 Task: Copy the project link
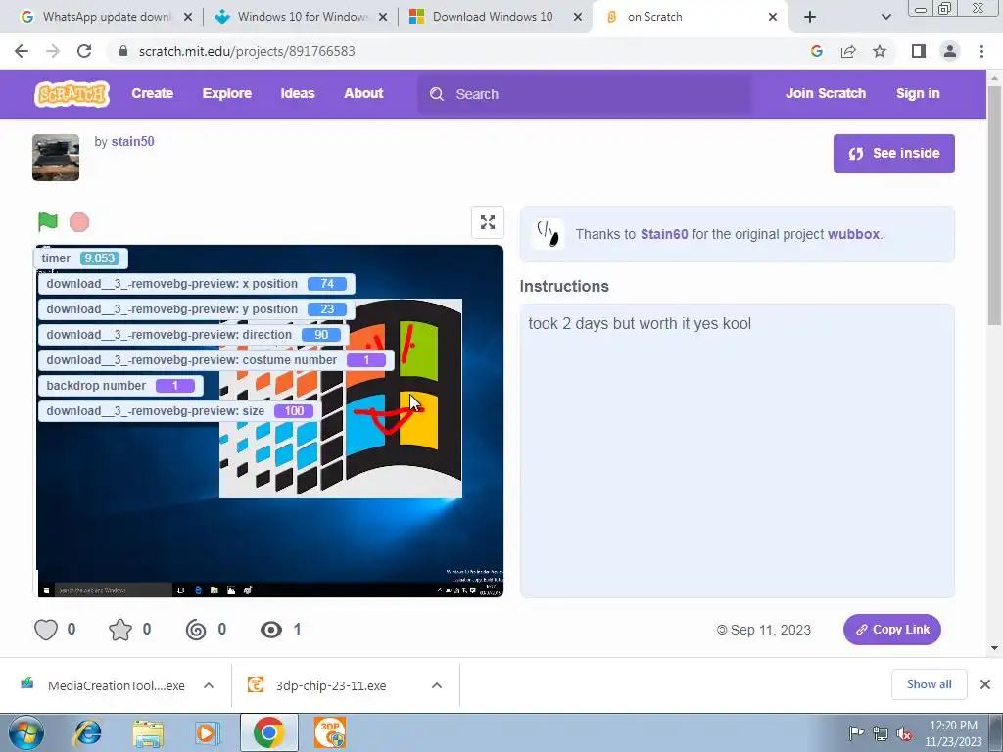[891, 630]
